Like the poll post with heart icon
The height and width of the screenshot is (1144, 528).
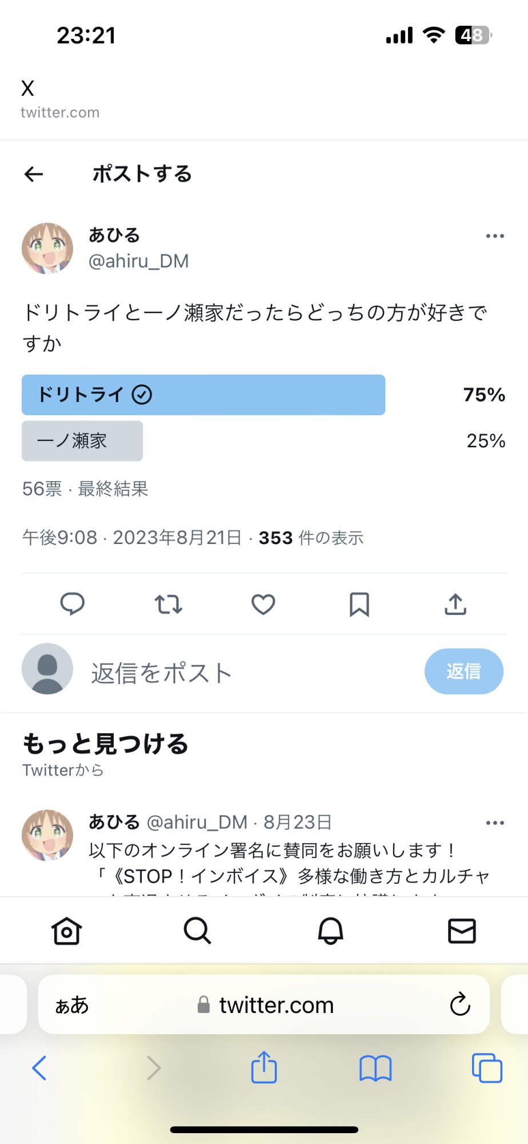(263, 604)
